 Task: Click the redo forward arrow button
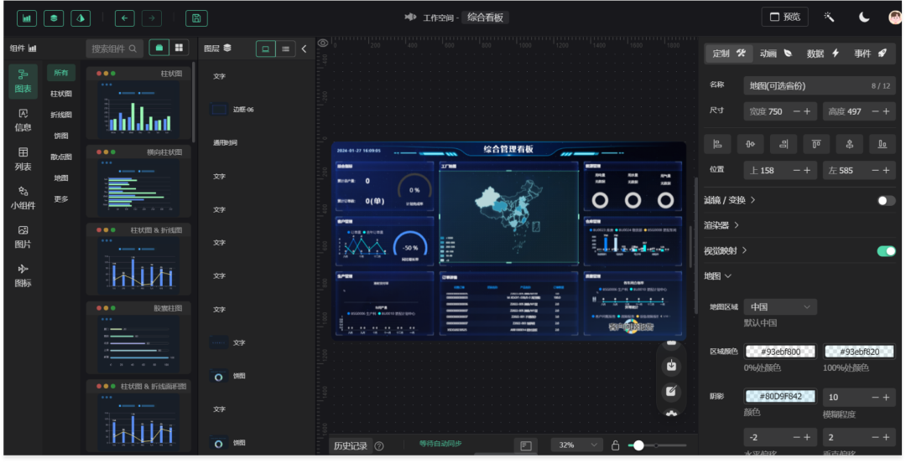point(151,18)
